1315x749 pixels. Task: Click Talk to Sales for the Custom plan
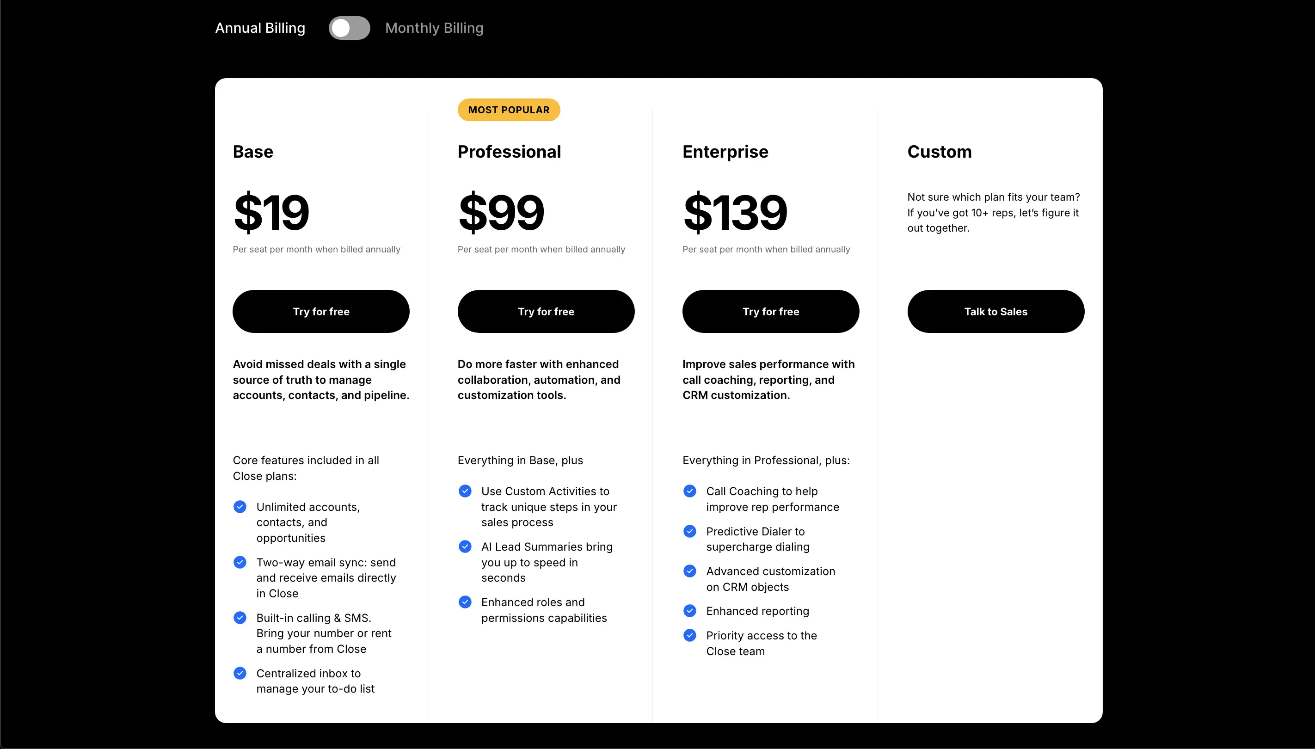click(x=995, y=311)
